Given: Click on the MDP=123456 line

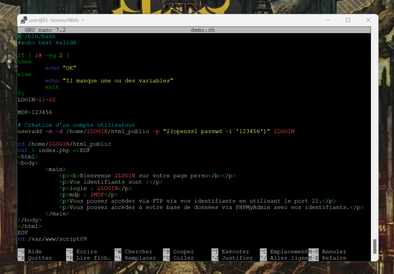Looking at the screenshot, I should click(x=35, y=112).
